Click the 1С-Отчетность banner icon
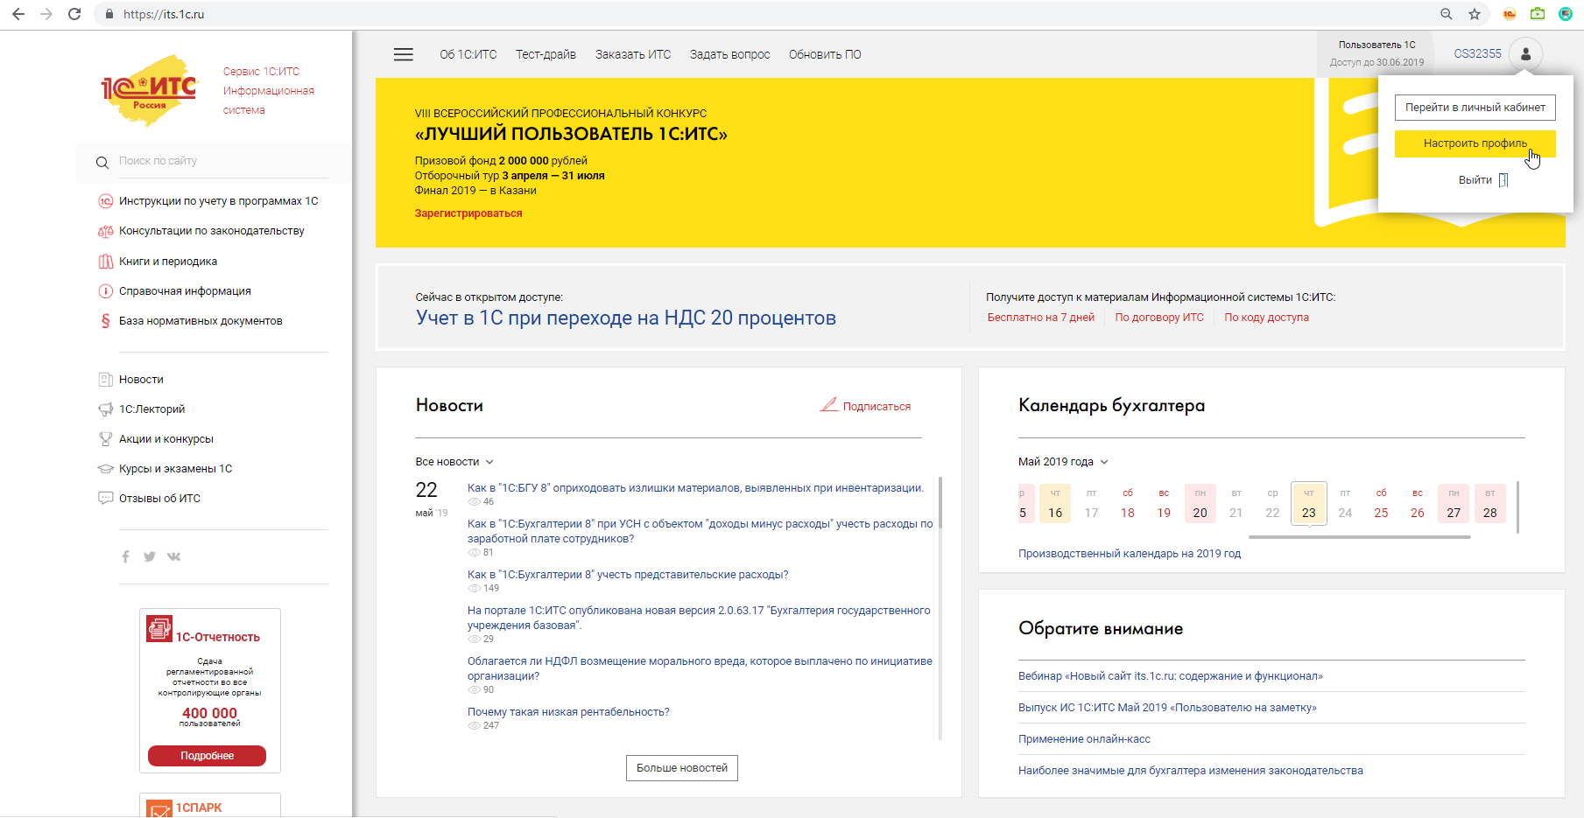The image size is (1584, 818). [x=159, y=628]
